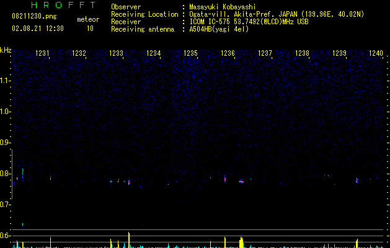Click the 0.9 kHz frequency tick label
This screenshot has height=248, width=390.
pos(5,143)
